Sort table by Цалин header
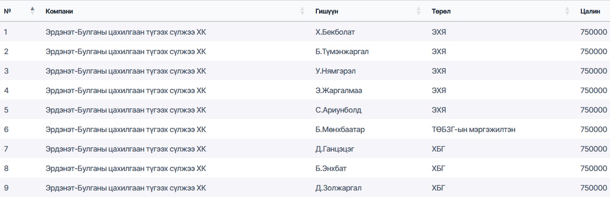Screen dimensions: 610x197 point(590,11)
